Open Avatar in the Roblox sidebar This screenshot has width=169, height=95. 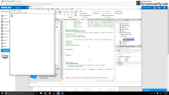click(4, 28)
